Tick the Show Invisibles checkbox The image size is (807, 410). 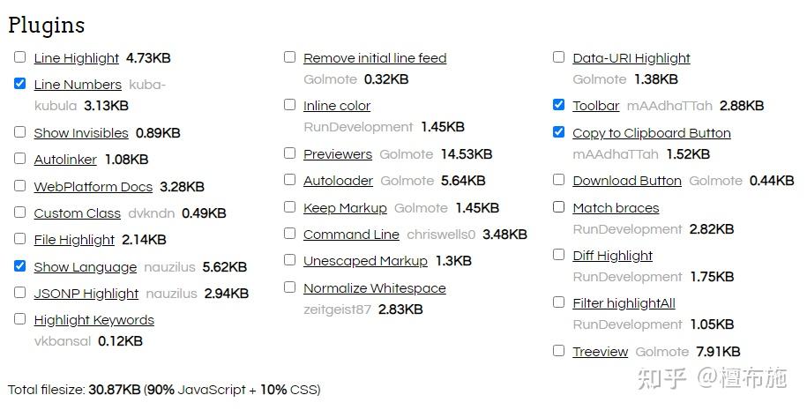pos(20,132)
